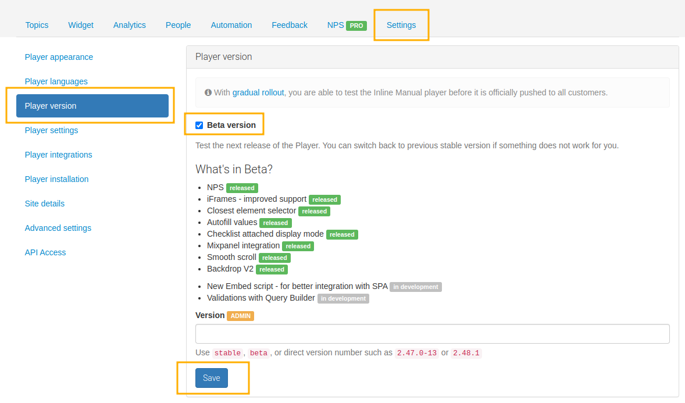Open API Access section
The image size is (685, 403).
point(45,252)
